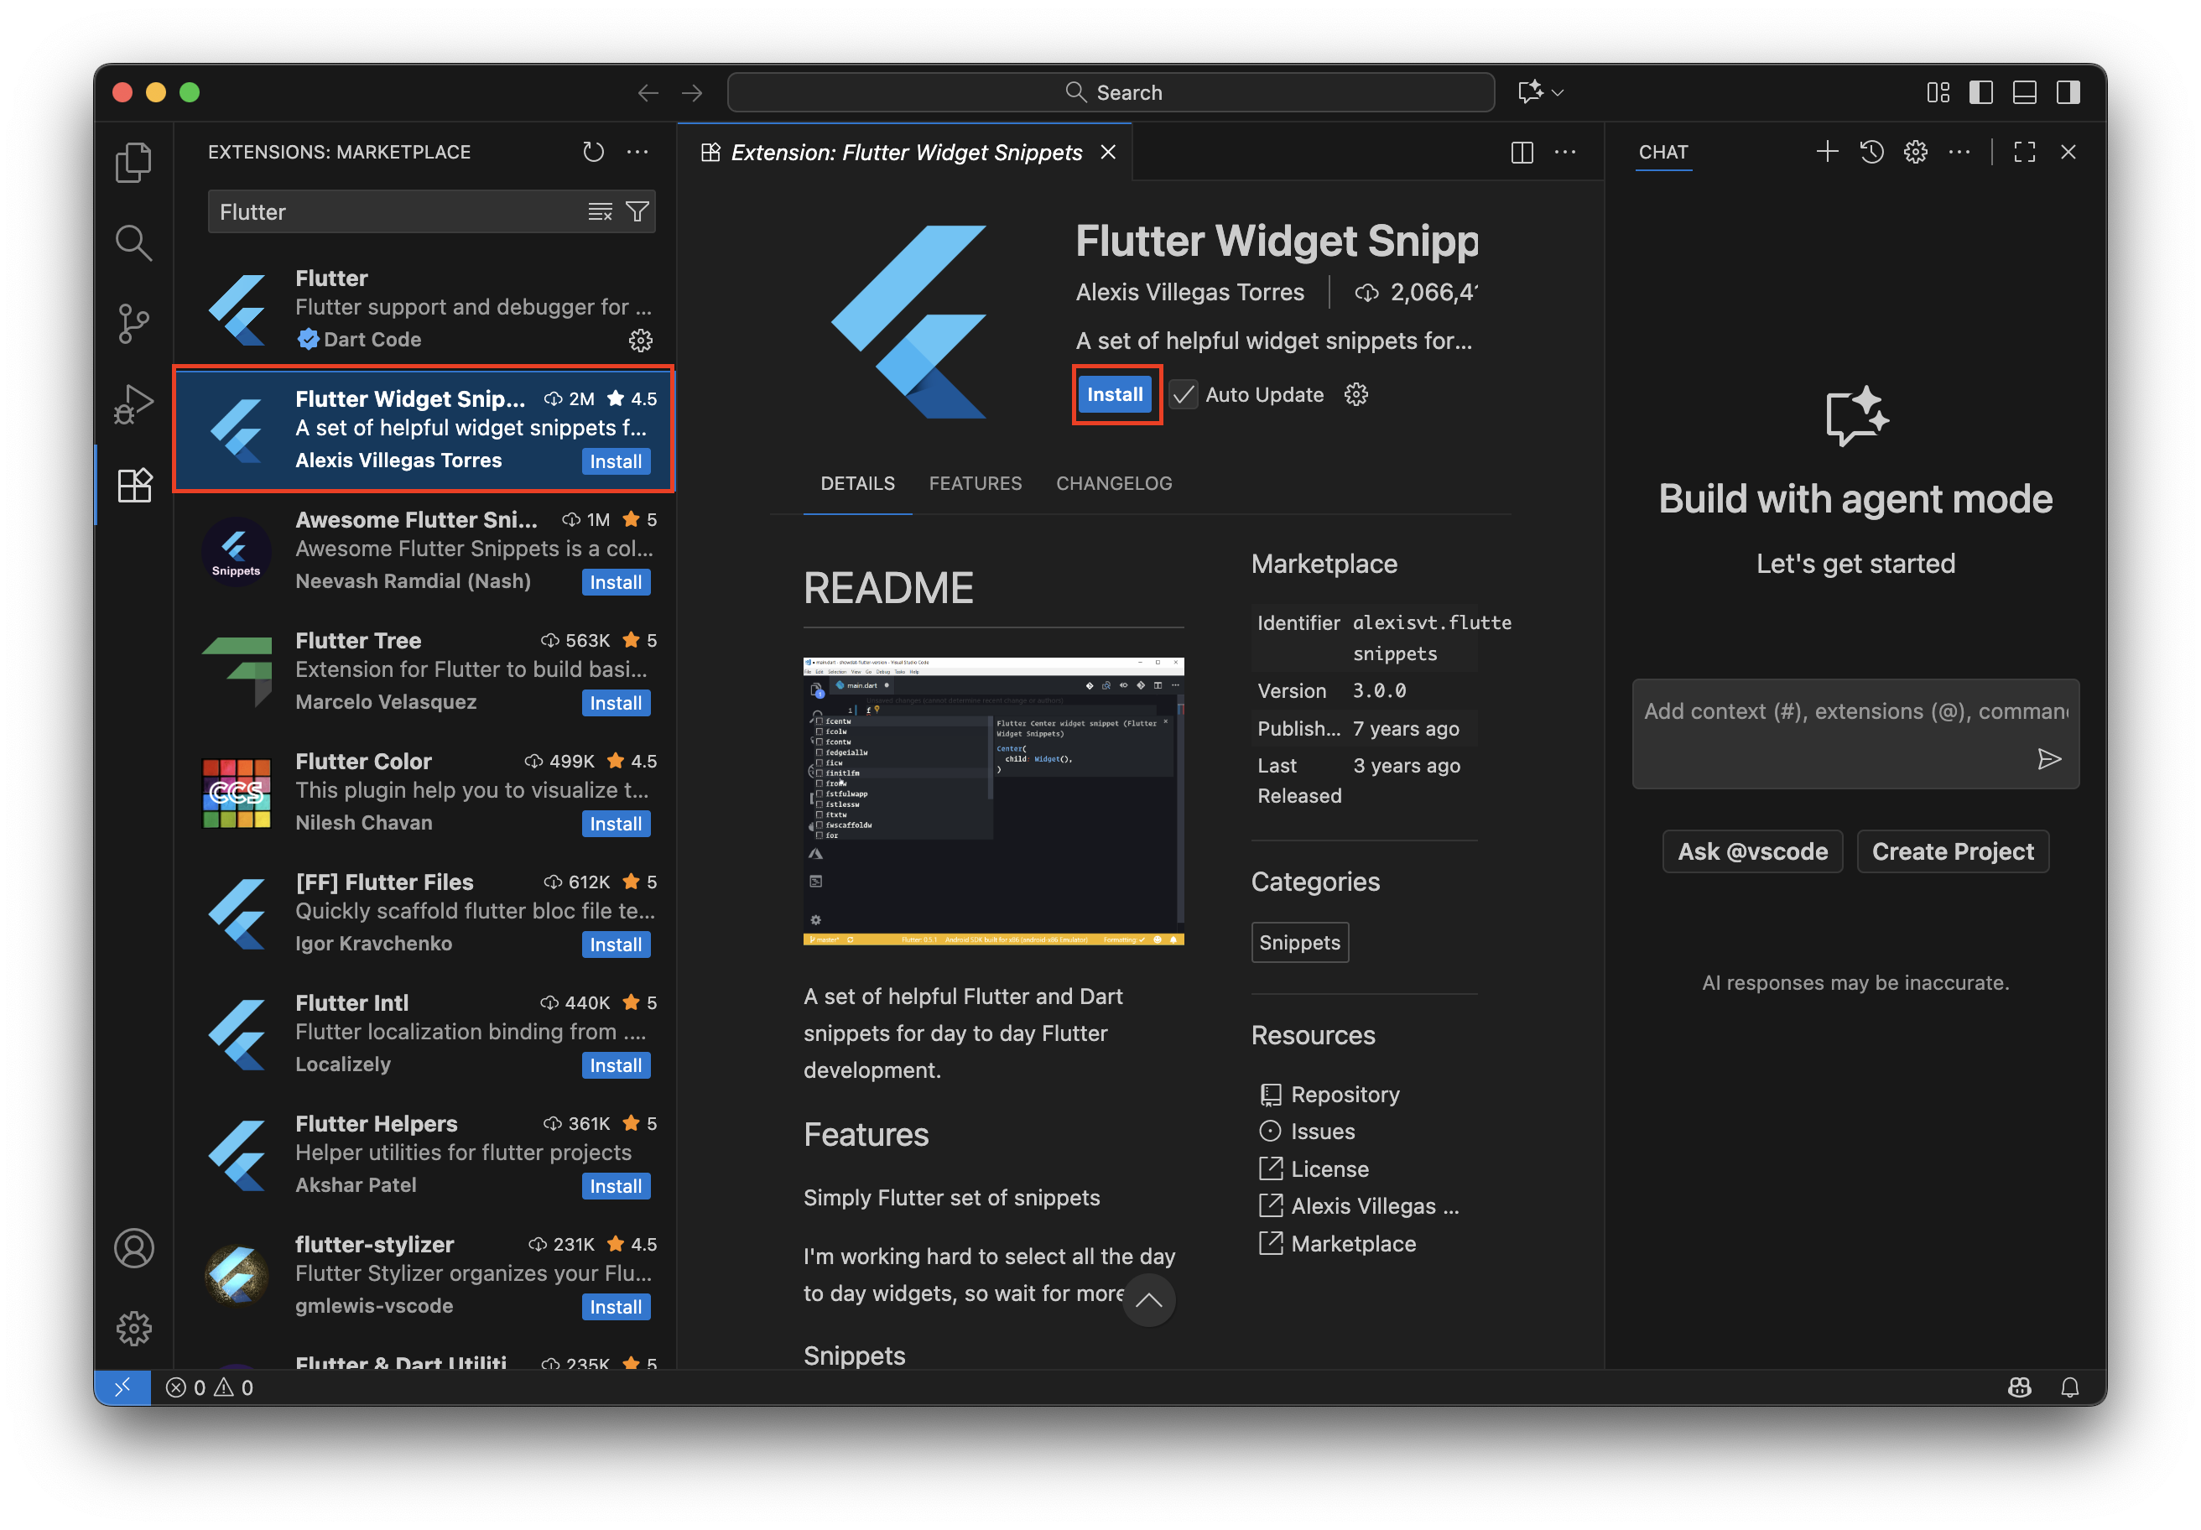The image size is (2201, 1530).
Task: Split the editor to the right
Action: 1522,153
